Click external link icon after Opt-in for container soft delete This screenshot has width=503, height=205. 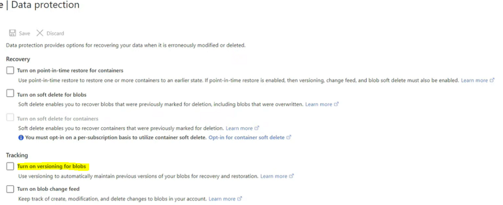pyautogui.click(x=289, y=137)
